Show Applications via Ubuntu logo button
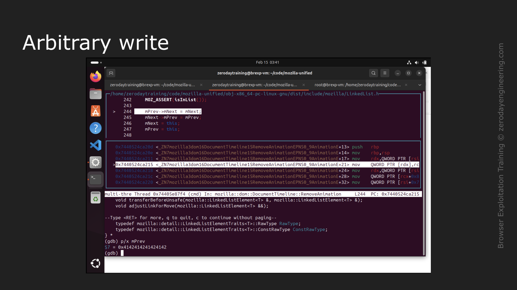 click(x=96, y=263)
